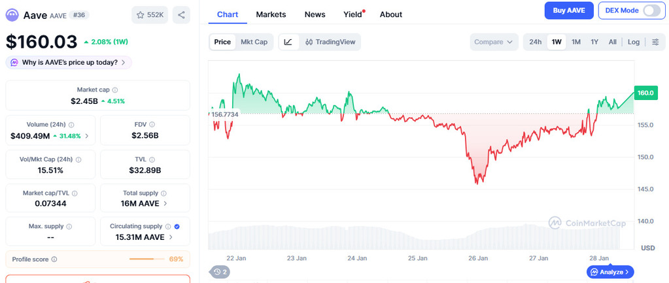The height and width of the screenshot is (283, 669).
Task: Open the Markets tab
Action: pyautogui.click(x=271, y=14)
